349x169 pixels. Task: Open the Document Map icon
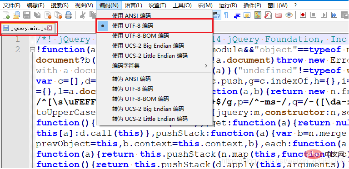click(258, 15)
